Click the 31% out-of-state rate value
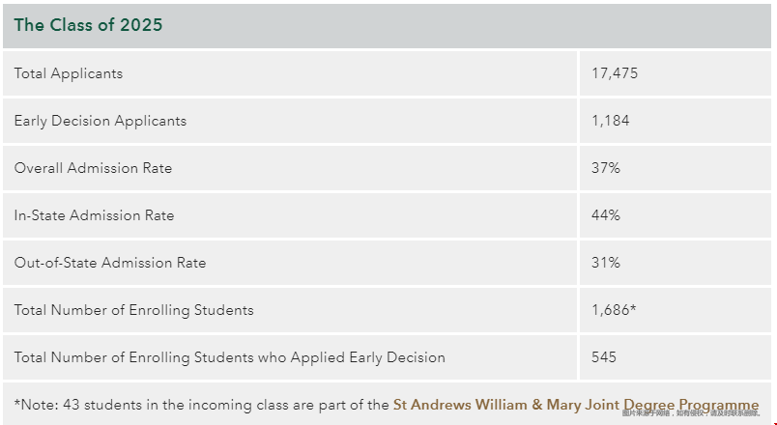777x425 pixels. [606, 263]
